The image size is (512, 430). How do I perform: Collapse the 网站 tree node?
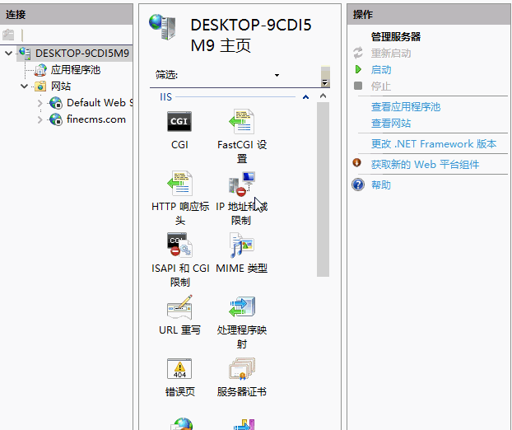pos(25,86)
